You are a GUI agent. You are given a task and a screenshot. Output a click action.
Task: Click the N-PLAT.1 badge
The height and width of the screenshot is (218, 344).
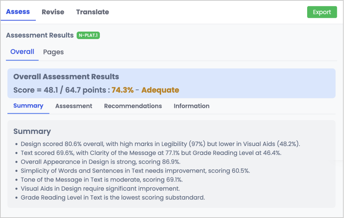[88, 35]
